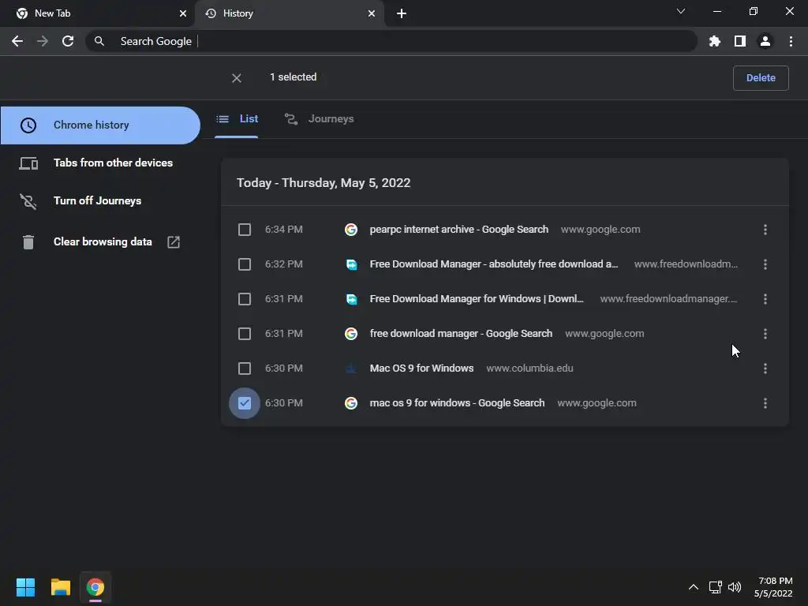
Task: Click the external link icon beside Clear browsing data
Action: pos(174,241)
